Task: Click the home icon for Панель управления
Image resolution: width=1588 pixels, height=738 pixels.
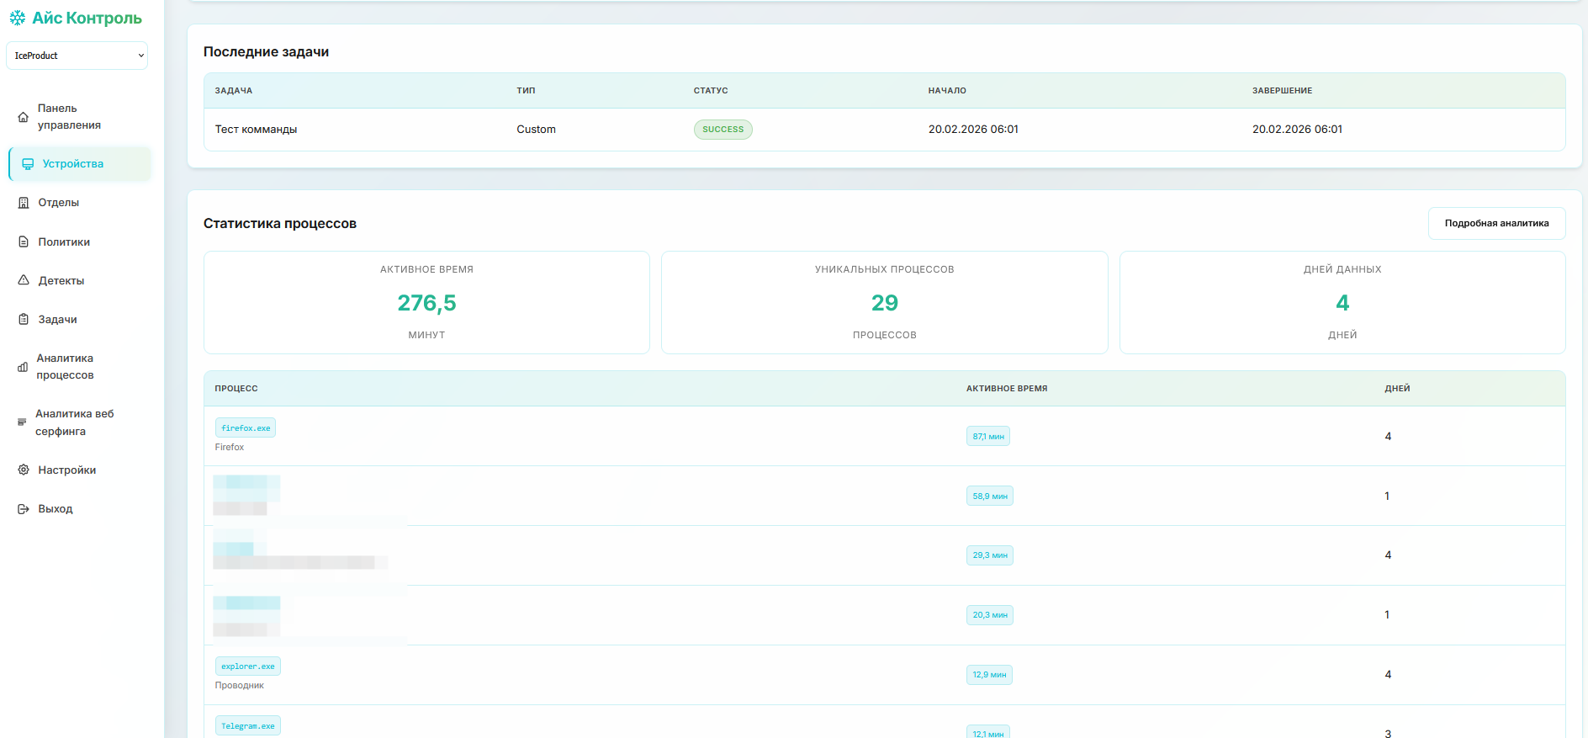Action: coord(24,117)
